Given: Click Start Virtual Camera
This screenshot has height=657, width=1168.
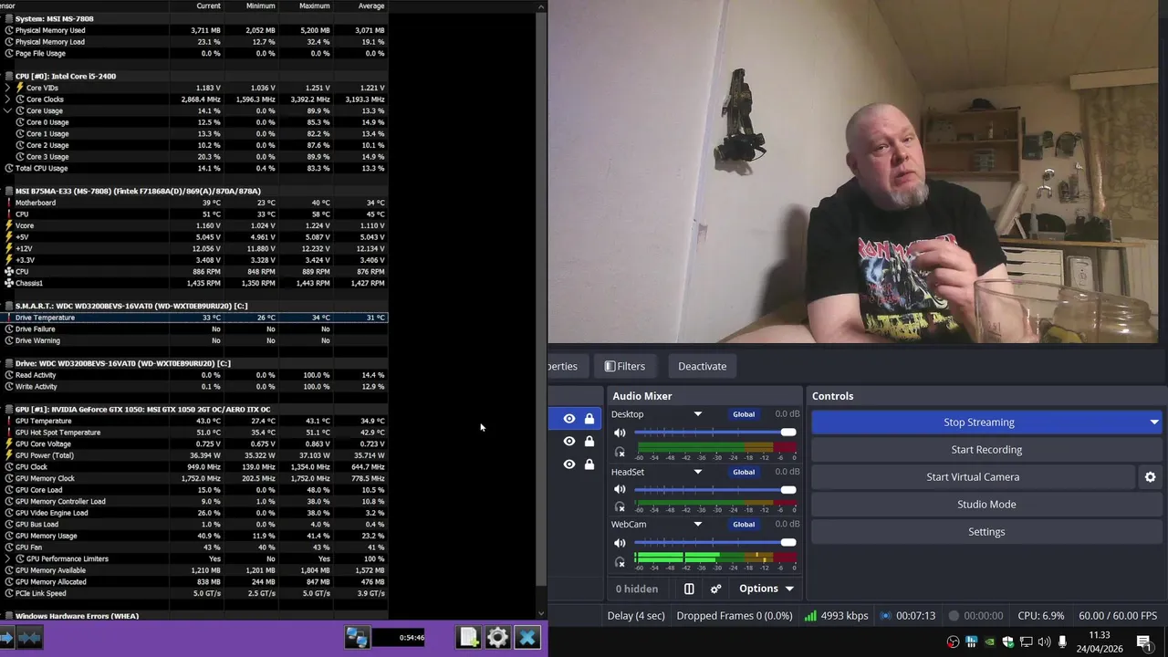Looking at the screenshot, I should pos(973,477).
